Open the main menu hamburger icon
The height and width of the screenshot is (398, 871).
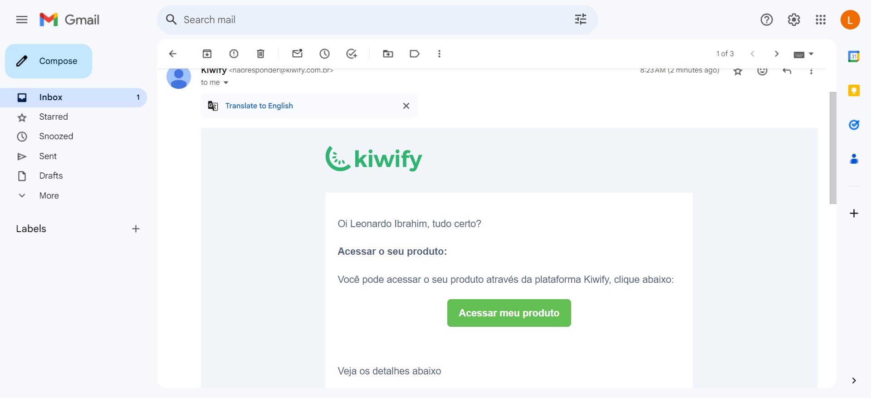[x=22, y=19]
